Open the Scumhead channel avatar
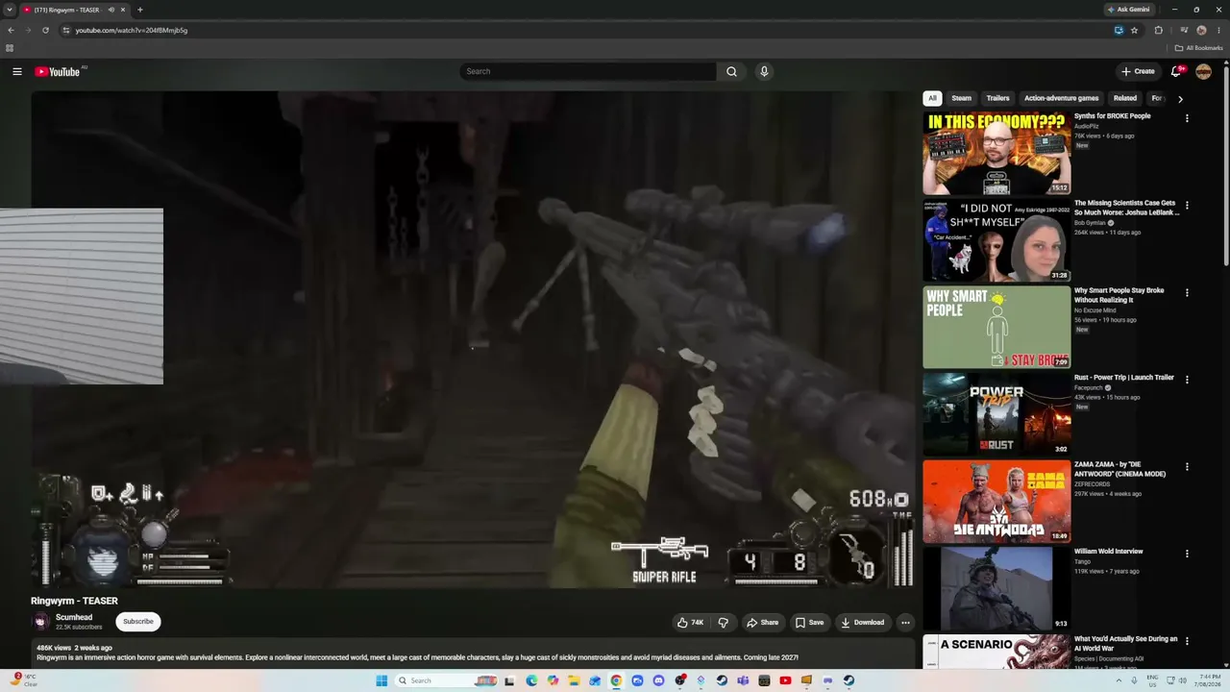This screenshot has height=692, width=1230. 40,621
